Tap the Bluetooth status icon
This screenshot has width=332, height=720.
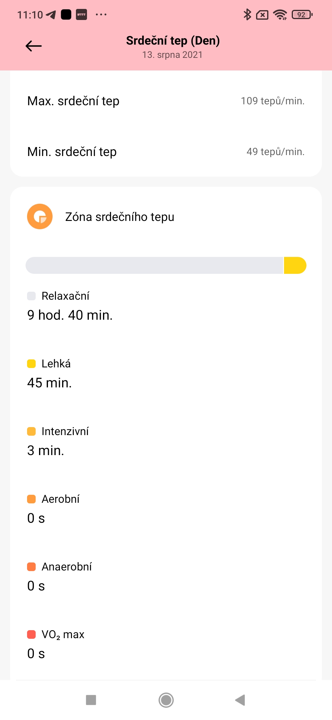(247, 14)
